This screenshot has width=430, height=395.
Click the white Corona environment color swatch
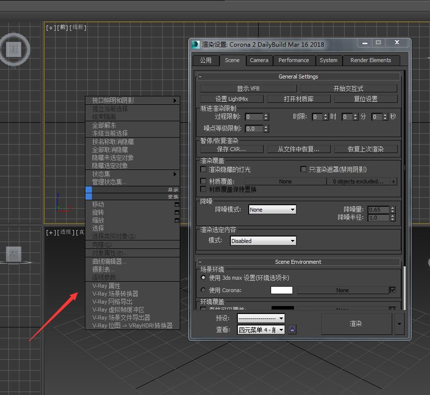(x=282, y=290)
